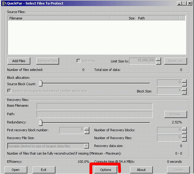This screenshot has width=194, height=174.
Task: Click the About button
Action: pyautogui.click(x=141, y=170)
